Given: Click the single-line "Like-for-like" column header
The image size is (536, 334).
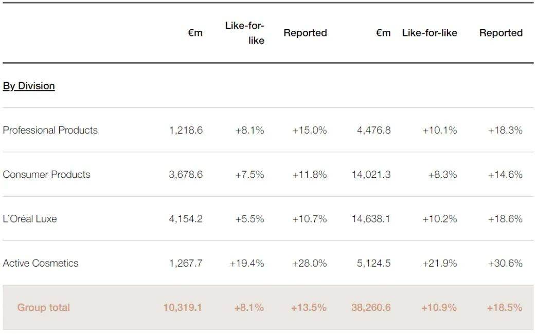Looking at the screenshot, I should [430, 33].
